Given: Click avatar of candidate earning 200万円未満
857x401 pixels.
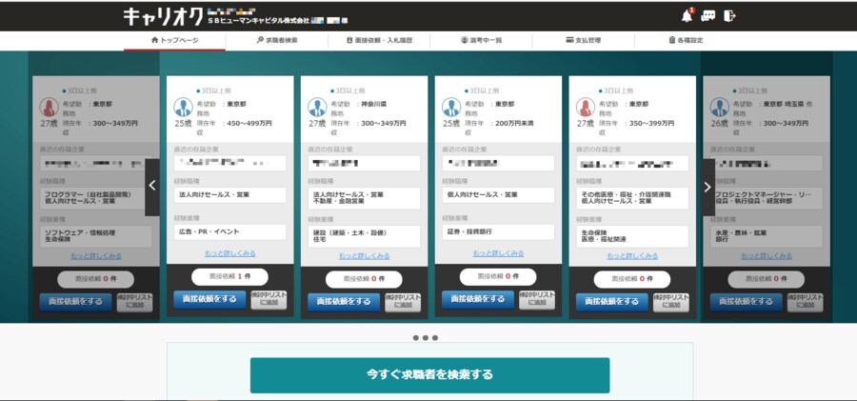Looking at the screenshot, I should pos(451,108).
